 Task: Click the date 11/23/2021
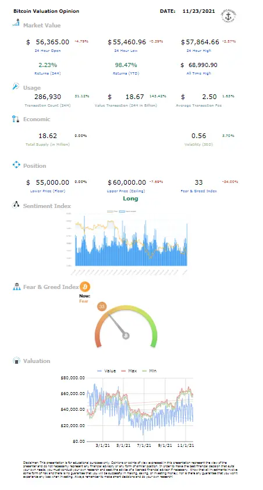pyautogui.click(x=199, y=11)
